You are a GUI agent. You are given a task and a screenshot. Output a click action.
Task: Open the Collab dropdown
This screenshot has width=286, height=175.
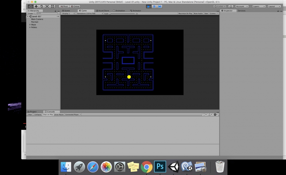coord(220,6)
